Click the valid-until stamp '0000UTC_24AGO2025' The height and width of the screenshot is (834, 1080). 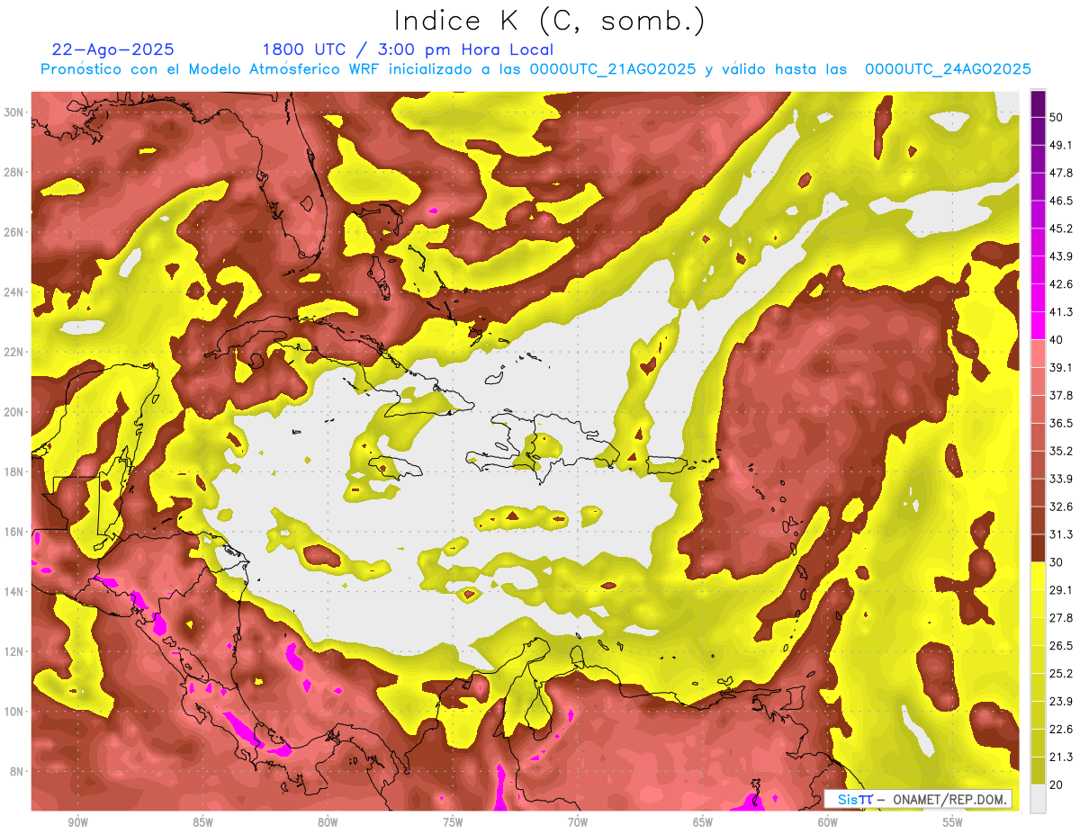[x=948, y=69]
